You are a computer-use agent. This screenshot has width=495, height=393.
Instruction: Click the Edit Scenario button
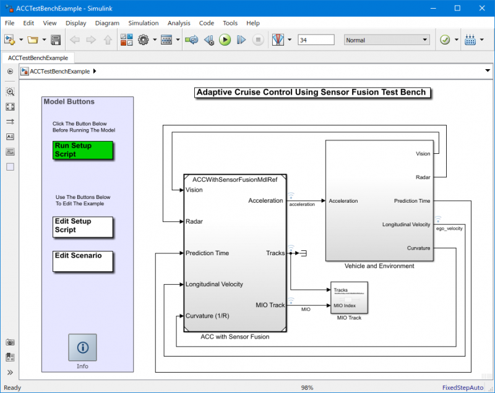[x=83, y=261]
